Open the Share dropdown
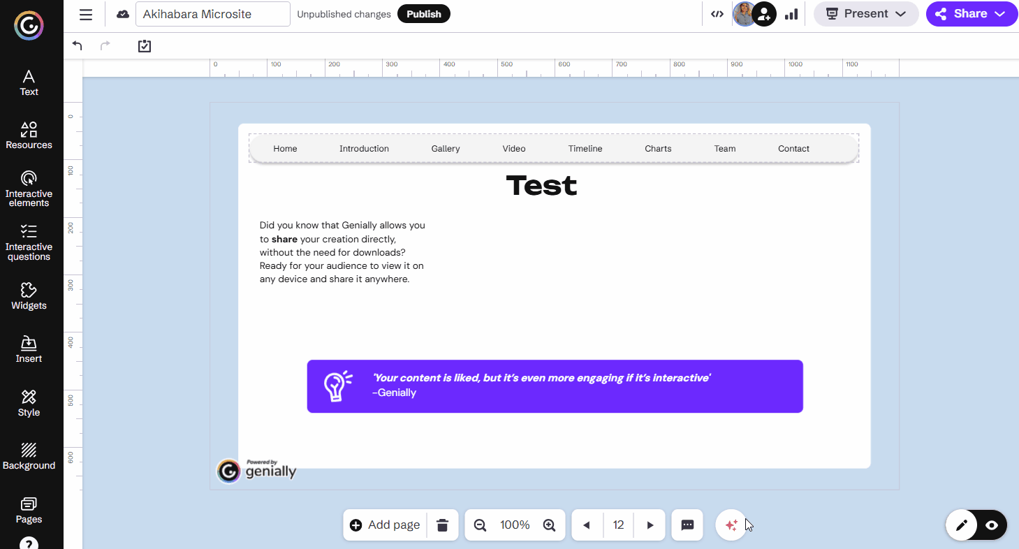The width and height of the screenshot is (1019, 549). (972, 14)
